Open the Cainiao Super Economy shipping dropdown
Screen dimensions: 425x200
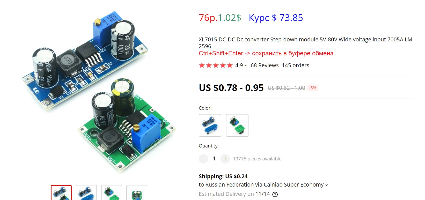click(x=327, y=185)
